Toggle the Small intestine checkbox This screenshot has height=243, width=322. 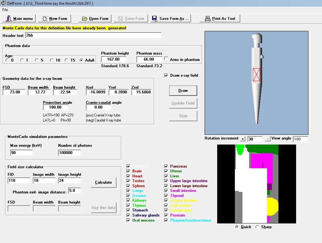point(166,191)
